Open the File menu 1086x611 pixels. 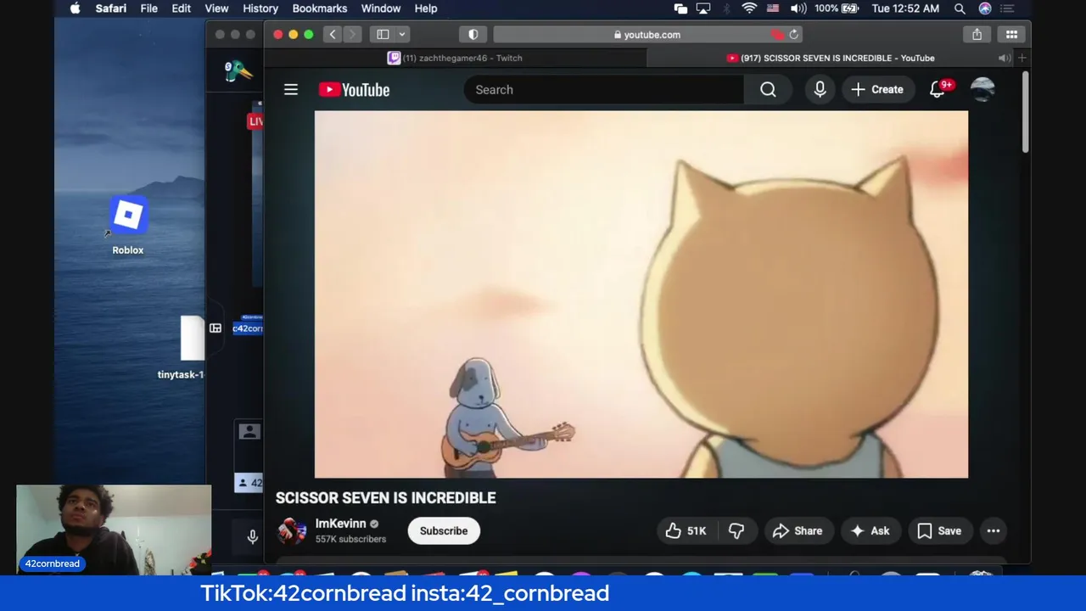click(x=148, y=8)
